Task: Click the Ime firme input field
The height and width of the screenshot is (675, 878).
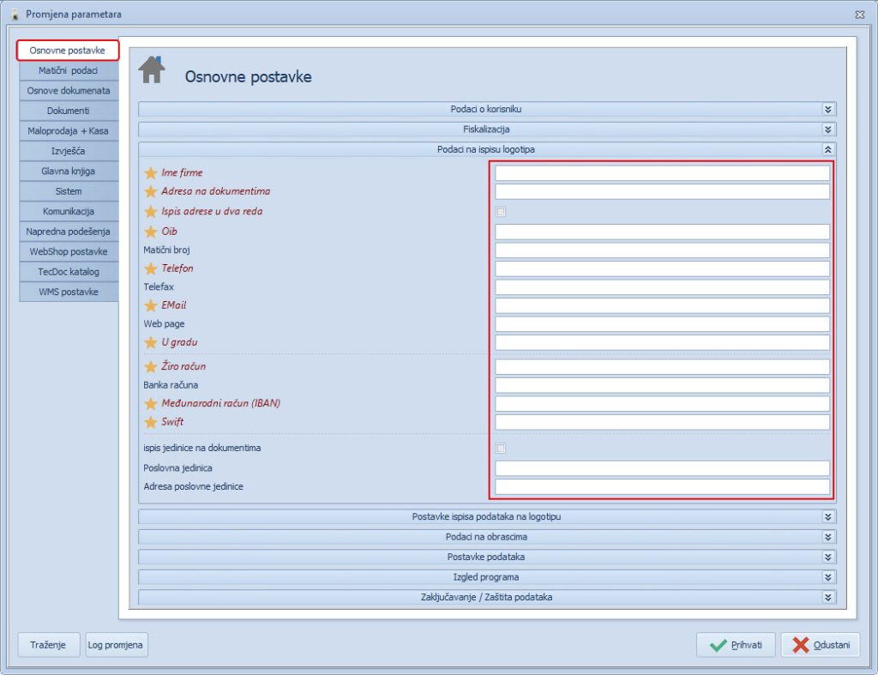Action: click(x=662, y=173)
